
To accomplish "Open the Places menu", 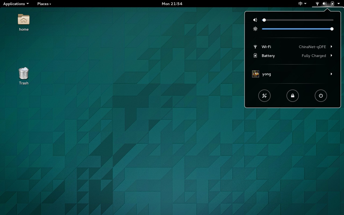I will (44, 3).
